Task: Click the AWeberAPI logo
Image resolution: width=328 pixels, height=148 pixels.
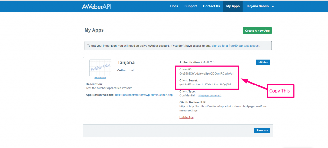Action: coord(96,6)
